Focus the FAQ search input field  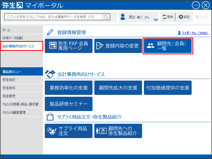tap(53, 17)
